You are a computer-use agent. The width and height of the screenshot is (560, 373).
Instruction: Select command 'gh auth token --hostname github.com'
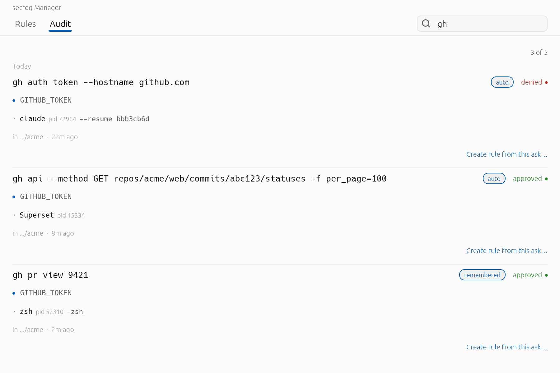[101, 82]
